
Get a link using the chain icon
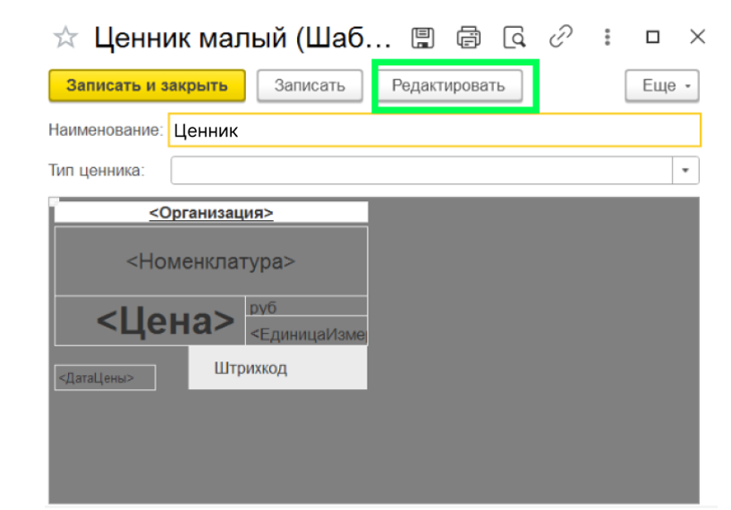point(561,37)
